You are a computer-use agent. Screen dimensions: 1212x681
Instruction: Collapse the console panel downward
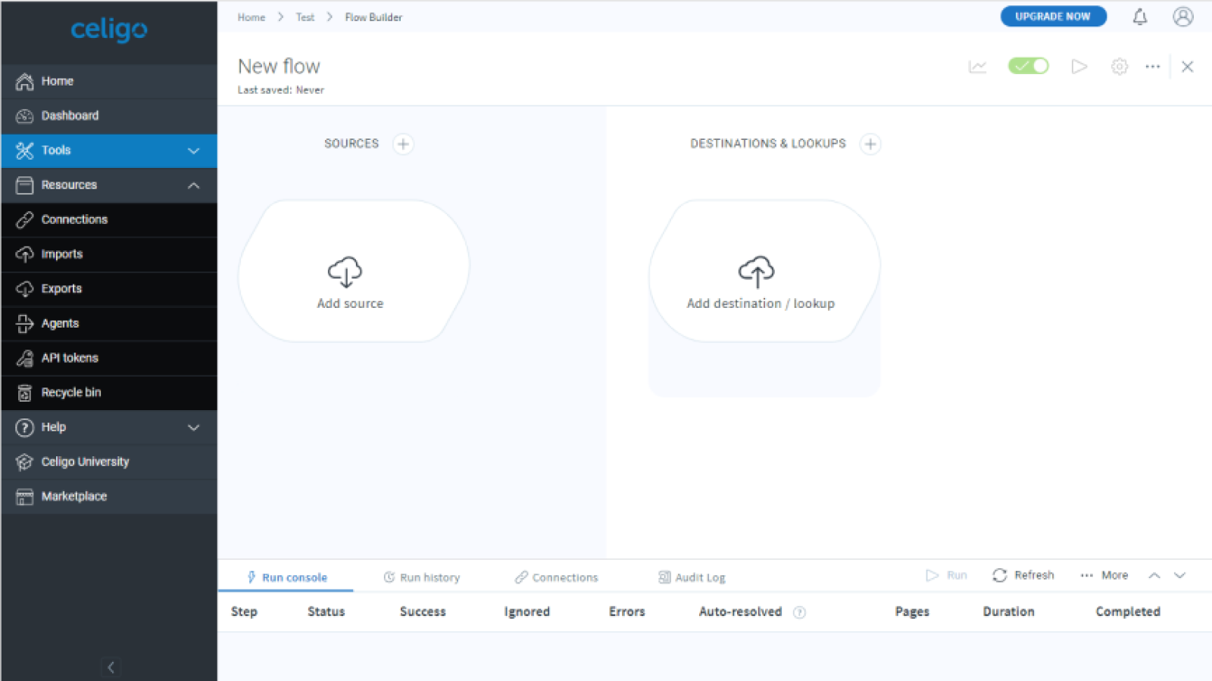(x=1179, y=576)
